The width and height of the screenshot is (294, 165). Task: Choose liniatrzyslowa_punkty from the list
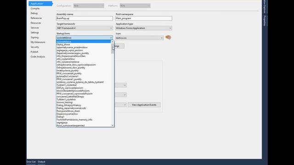click(x=84, y=71)
